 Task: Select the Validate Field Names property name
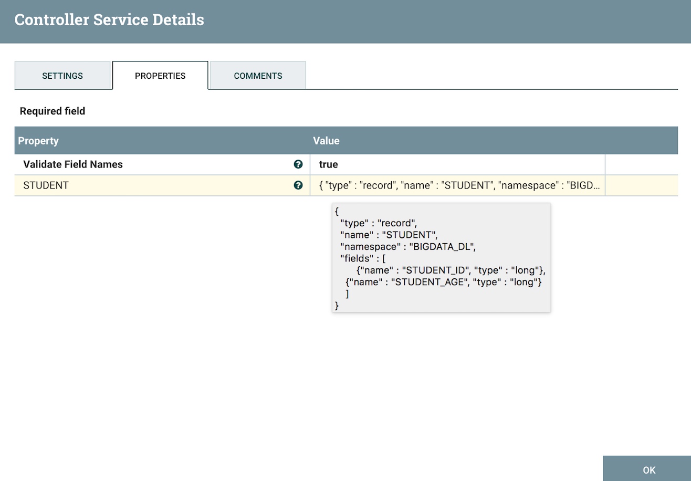tap(73, 164)
